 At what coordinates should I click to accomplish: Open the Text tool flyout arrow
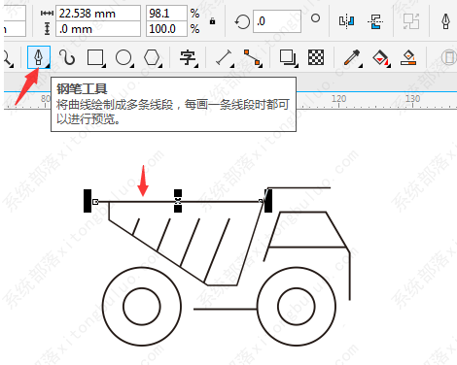196,66
